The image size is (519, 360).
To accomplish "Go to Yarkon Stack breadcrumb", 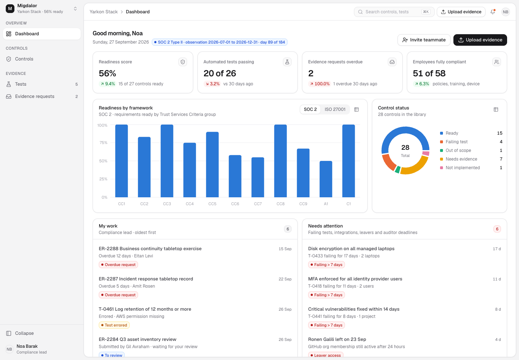I will pos(104,12).
